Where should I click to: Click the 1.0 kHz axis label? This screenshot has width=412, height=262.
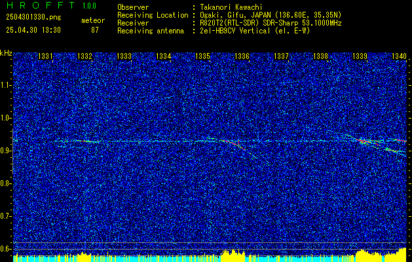6,118
